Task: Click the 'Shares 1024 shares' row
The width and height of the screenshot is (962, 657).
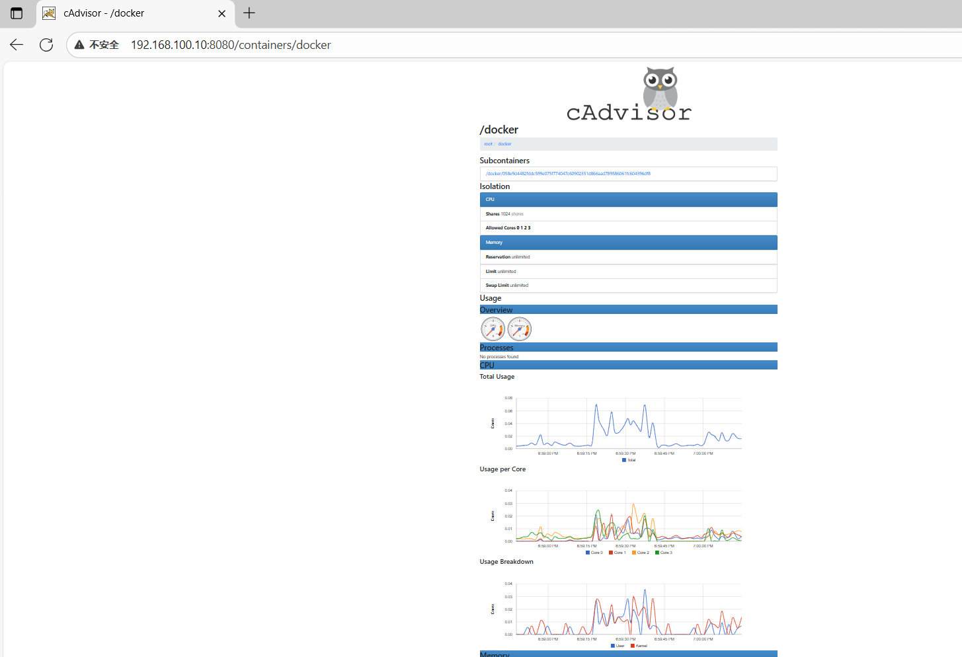Action: [628, 213]
